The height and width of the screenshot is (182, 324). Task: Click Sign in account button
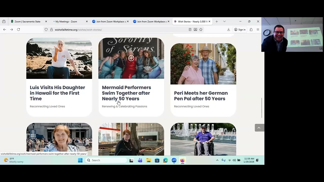pos(240,30)
